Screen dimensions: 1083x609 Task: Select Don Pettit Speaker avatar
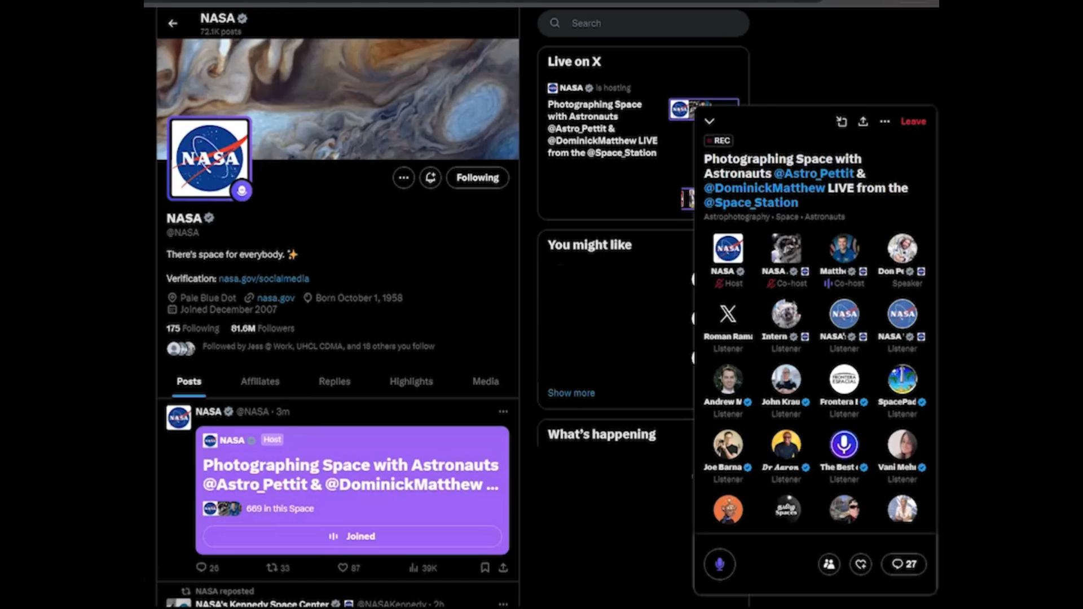pos(902,249)
